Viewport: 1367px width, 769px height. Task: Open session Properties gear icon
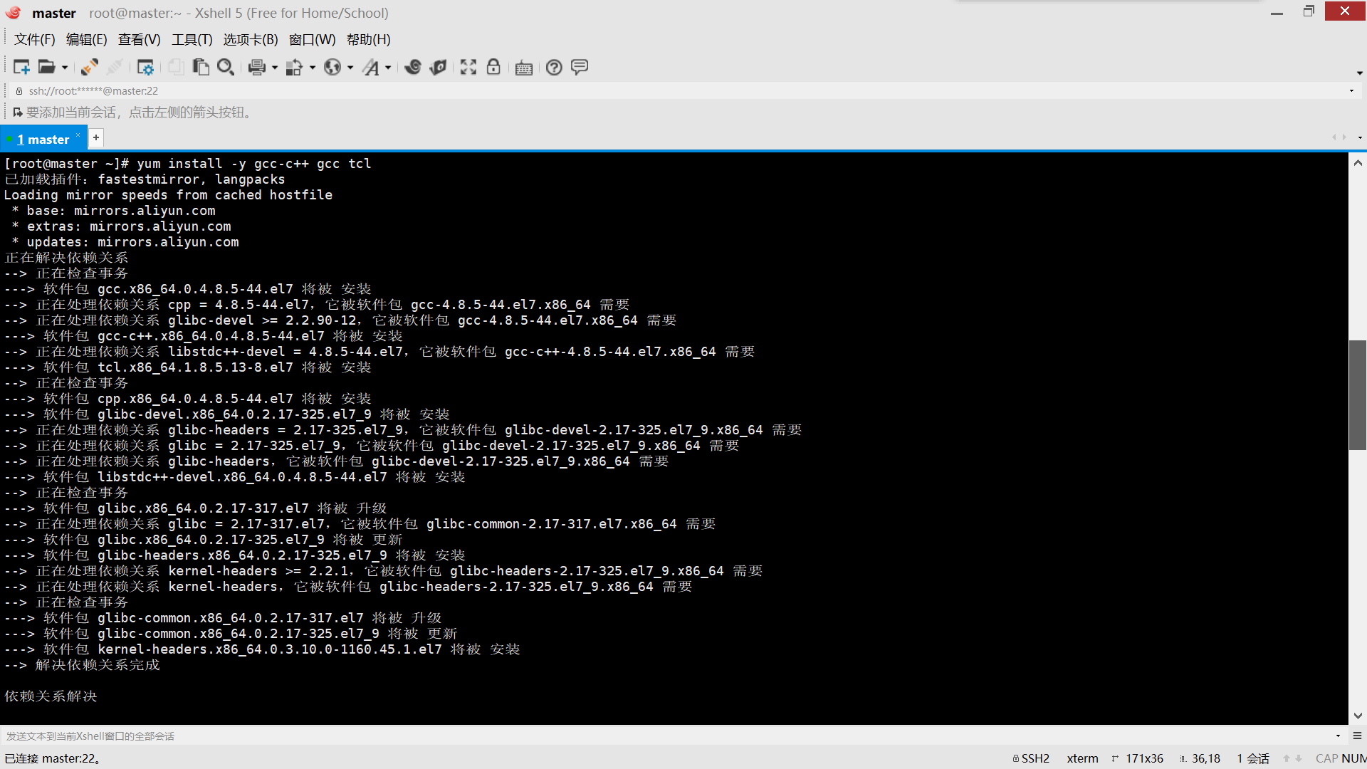pos(145,67)
